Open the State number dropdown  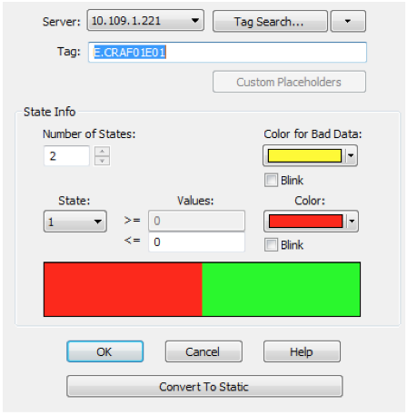click(x=75, y=222)
